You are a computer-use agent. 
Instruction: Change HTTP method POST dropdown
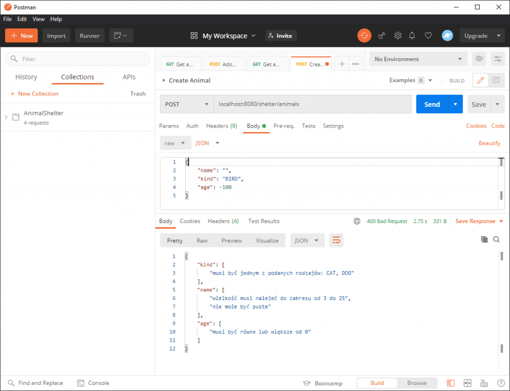187,104
